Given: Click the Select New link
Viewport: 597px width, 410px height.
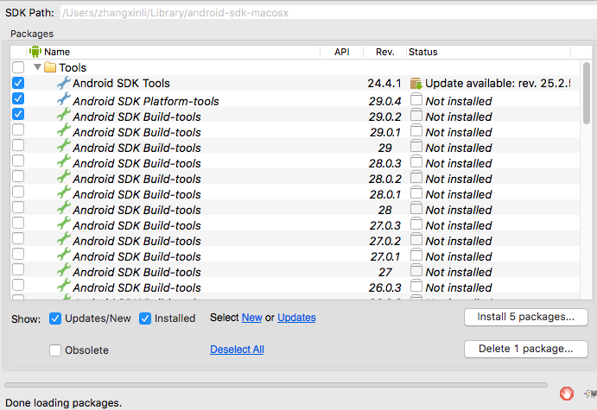Looking at the screenshot, I should [251, 318].
